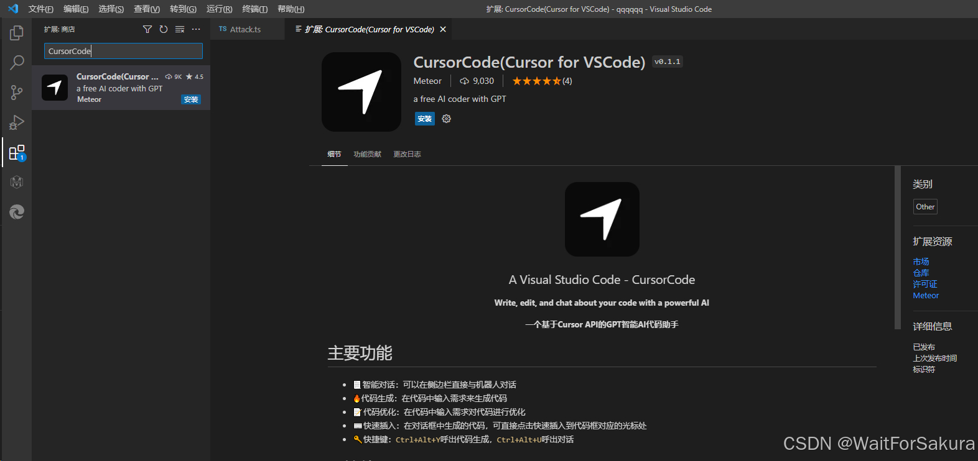Click the blue 安装 button on extension page
This screenshot has height=461, width=978.
(425, 119)
